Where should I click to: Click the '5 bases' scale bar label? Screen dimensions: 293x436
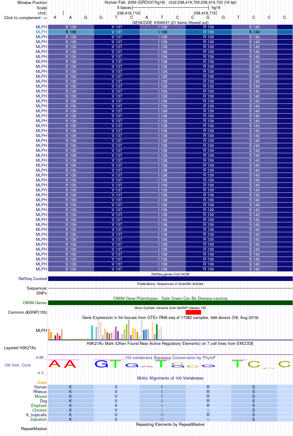pyautogui.click(x=124, y=7)
